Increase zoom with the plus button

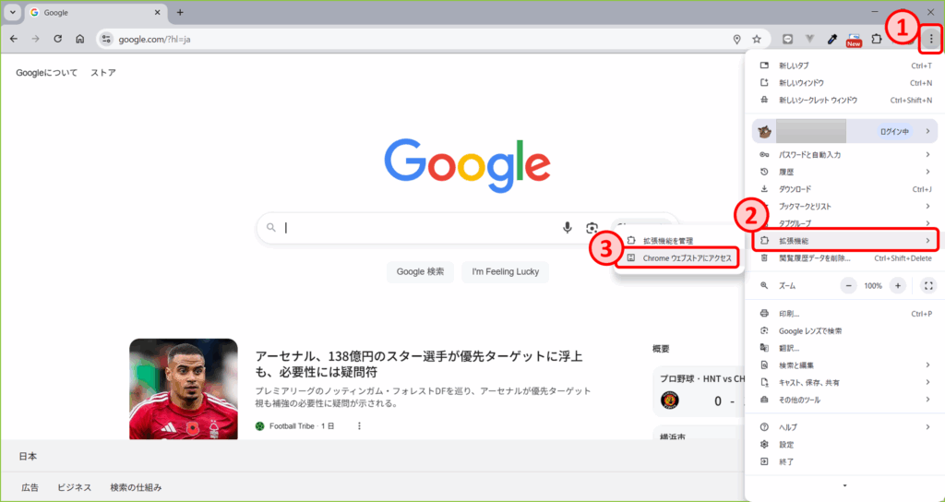[897, 286]
